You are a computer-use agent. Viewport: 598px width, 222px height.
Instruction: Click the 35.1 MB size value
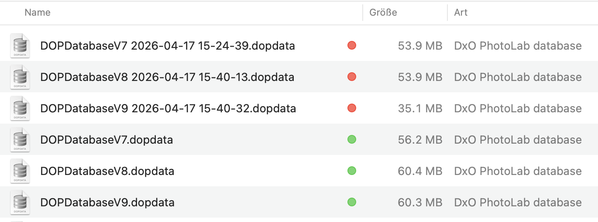tap(420, 108)
